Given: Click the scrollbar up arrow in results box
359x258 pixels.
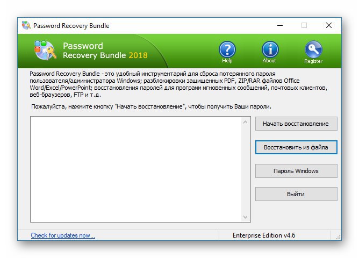Looking at the screenshot, I should (245, 122).
